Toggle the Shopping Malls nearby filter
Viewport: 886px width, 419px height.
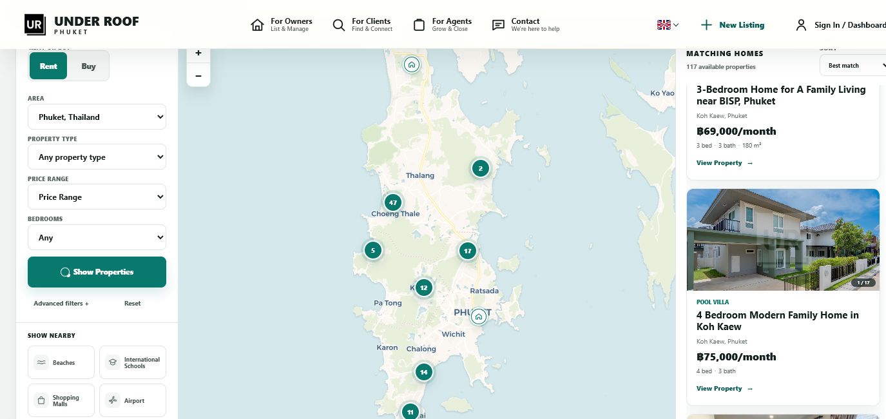click(x=61, y=400)
